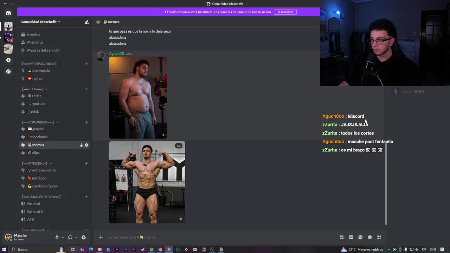Add channel to CANALES DE VOZ with plus

pyautogui.click(x=86, y=197)
